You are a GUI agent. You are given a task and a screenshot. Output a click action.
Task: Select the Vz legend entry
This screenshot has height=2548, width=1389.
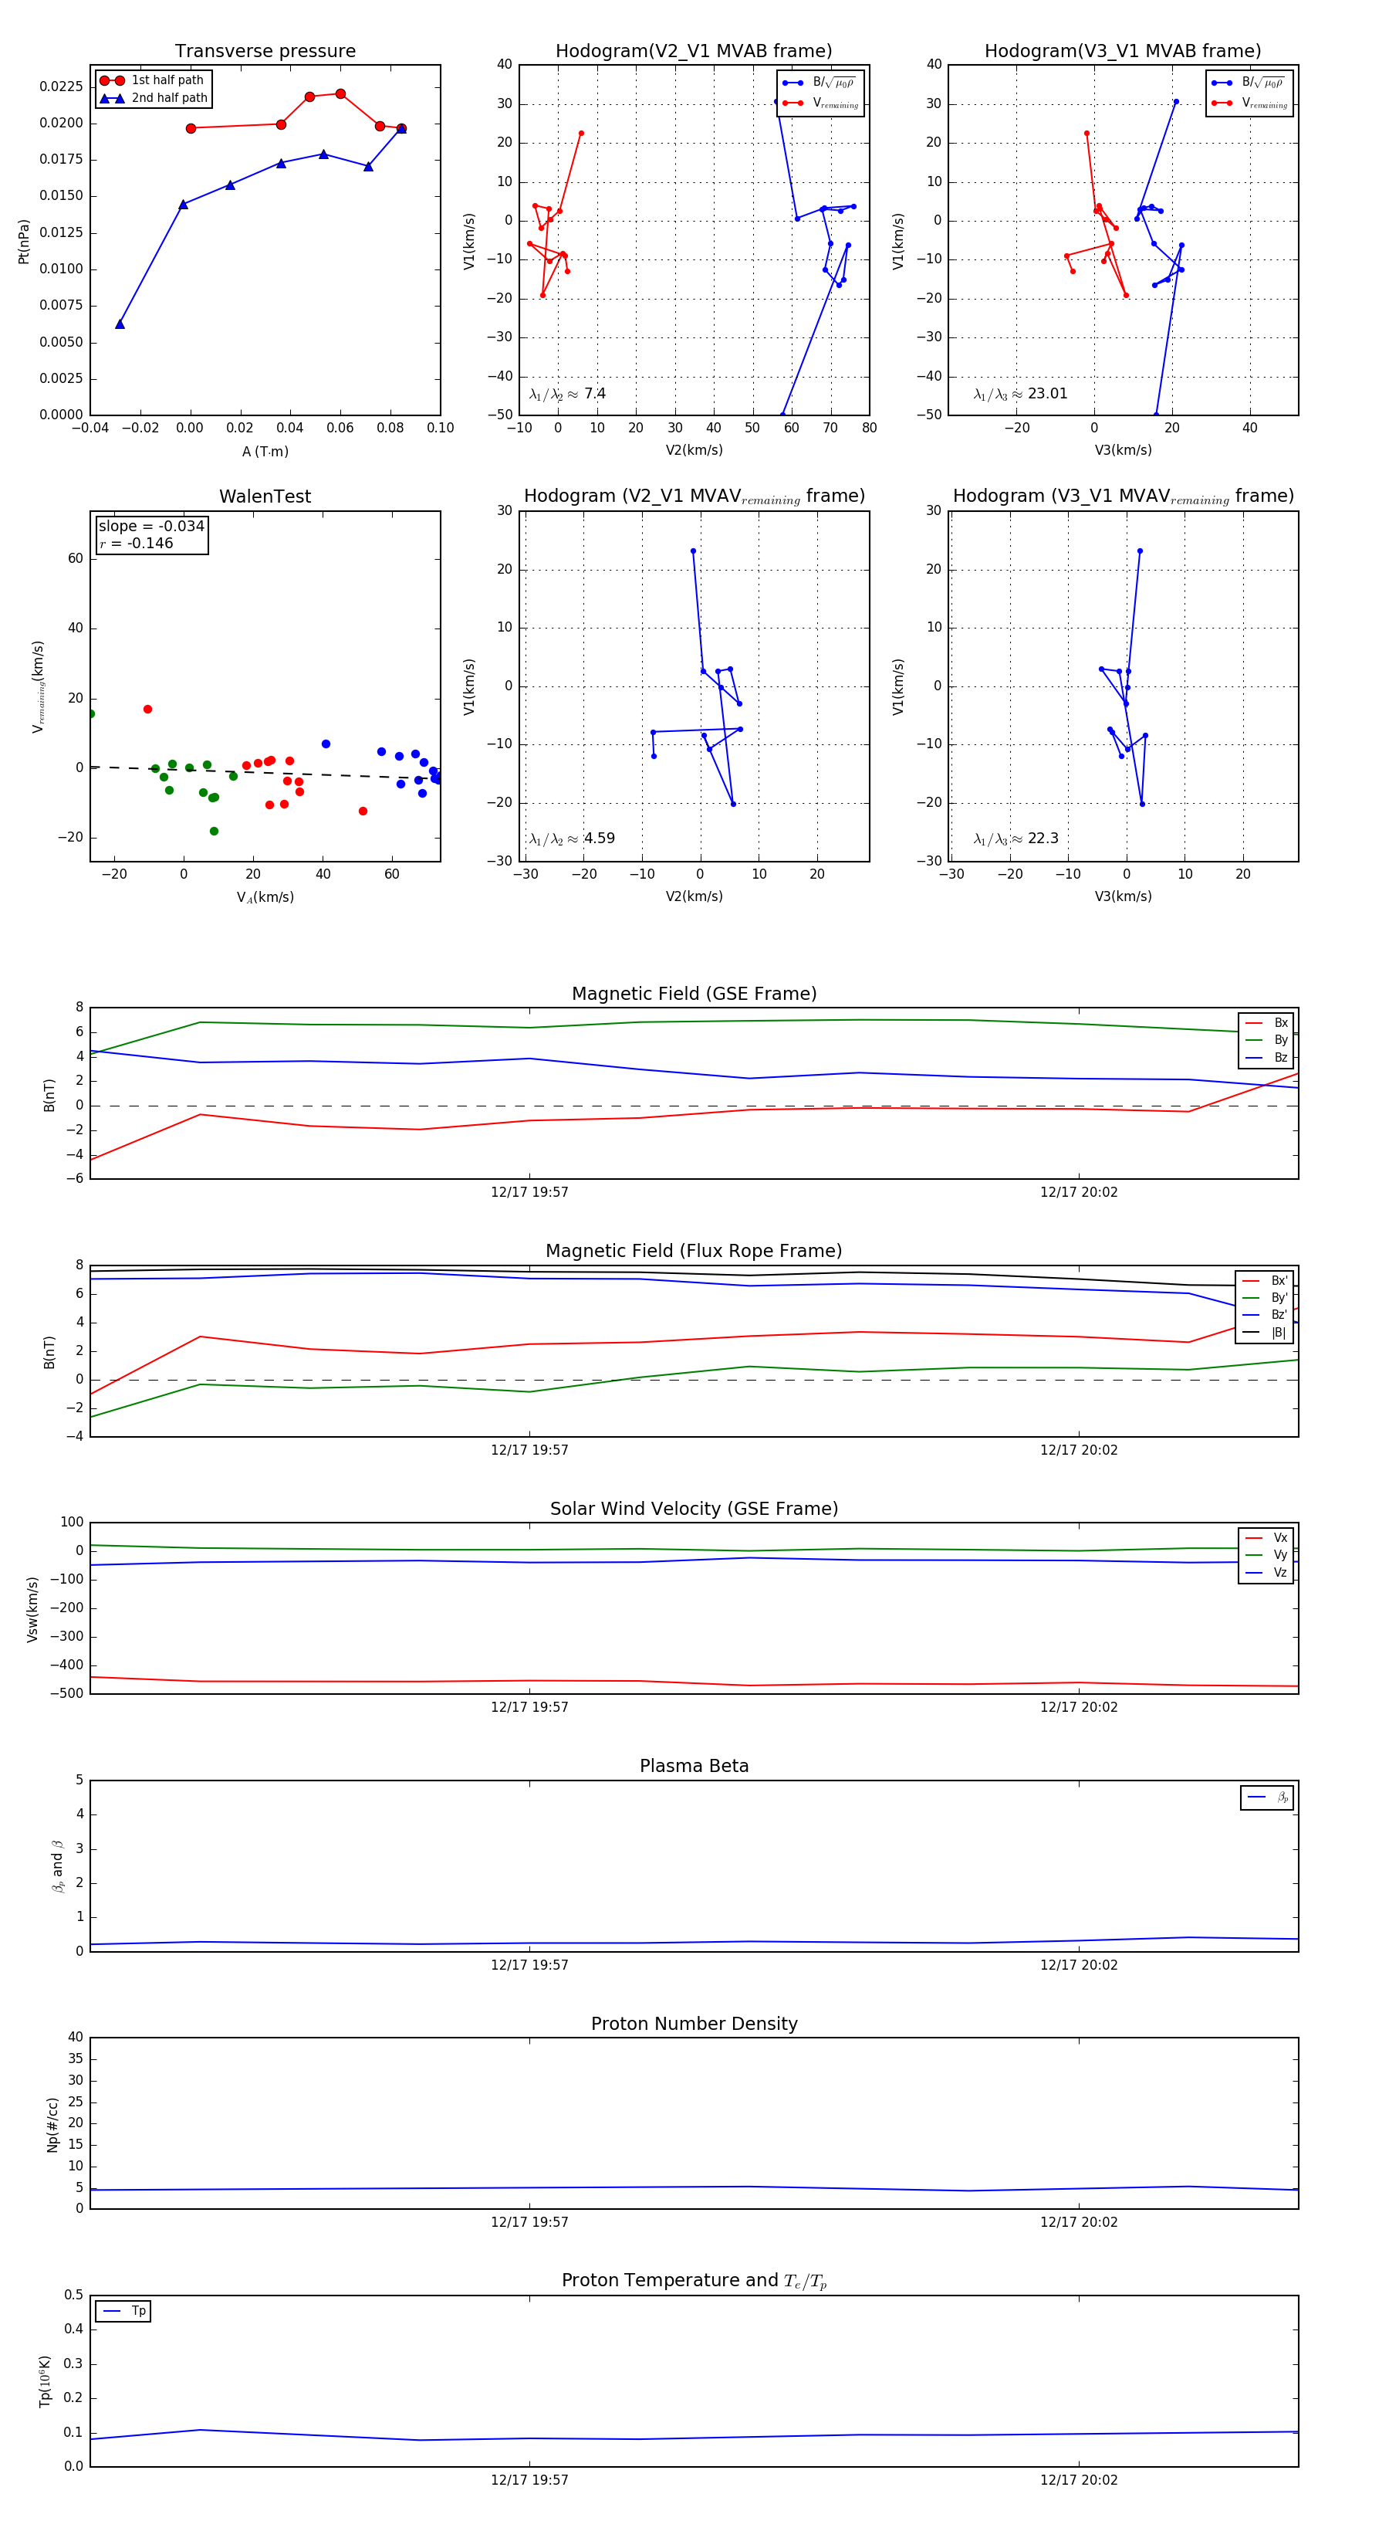[x=1266, y=1572]
